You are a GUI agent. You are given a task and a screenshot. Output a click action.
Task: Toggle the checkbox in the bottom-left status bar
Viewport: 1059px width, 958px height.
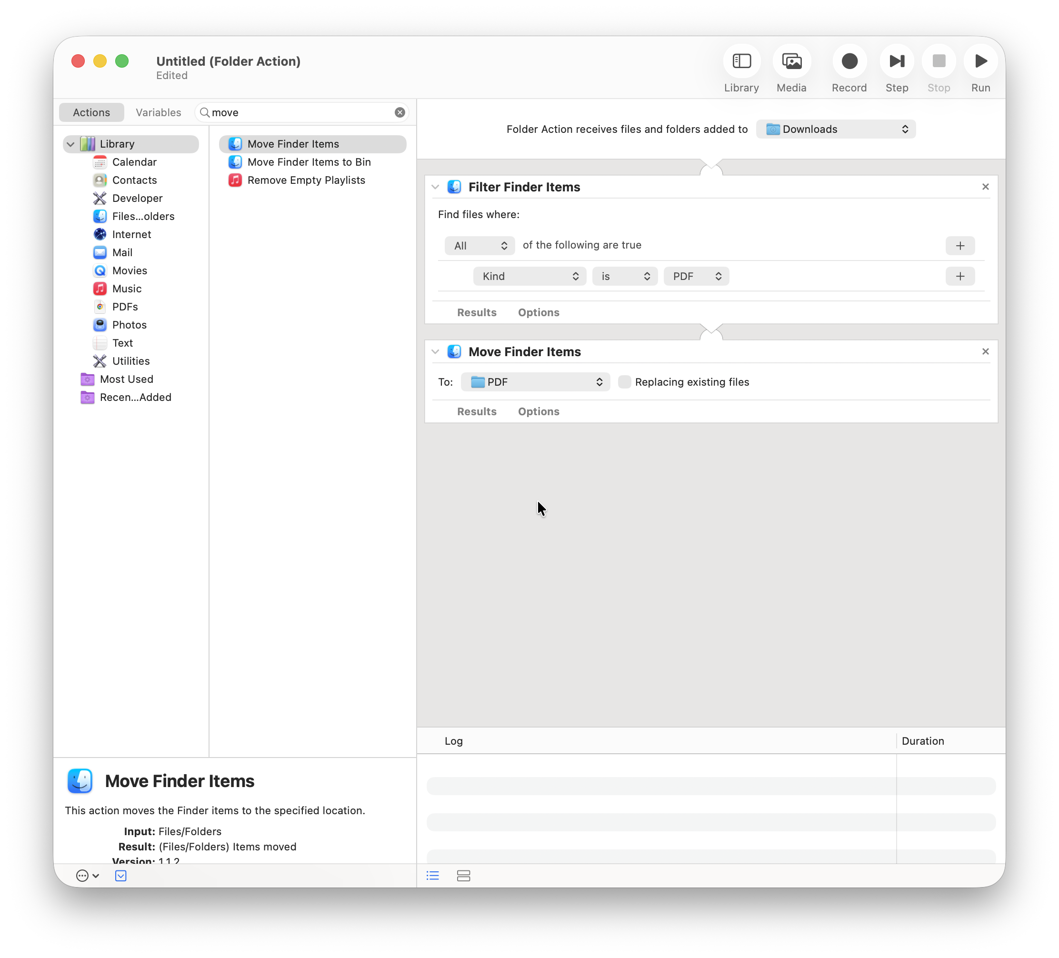point(120,875)
